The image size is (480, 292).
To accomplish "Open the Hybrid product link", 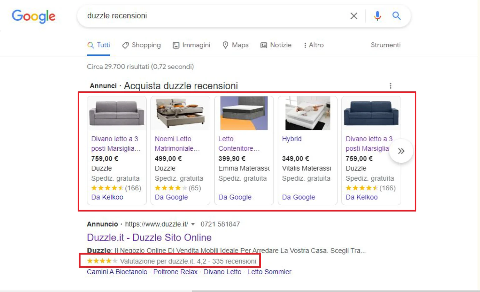I will [x=292, y=139].
